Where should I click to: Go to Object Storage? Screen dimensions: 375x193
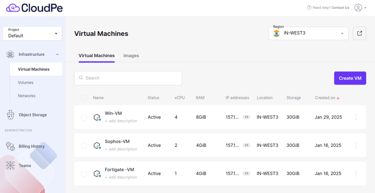coord(33,115)
